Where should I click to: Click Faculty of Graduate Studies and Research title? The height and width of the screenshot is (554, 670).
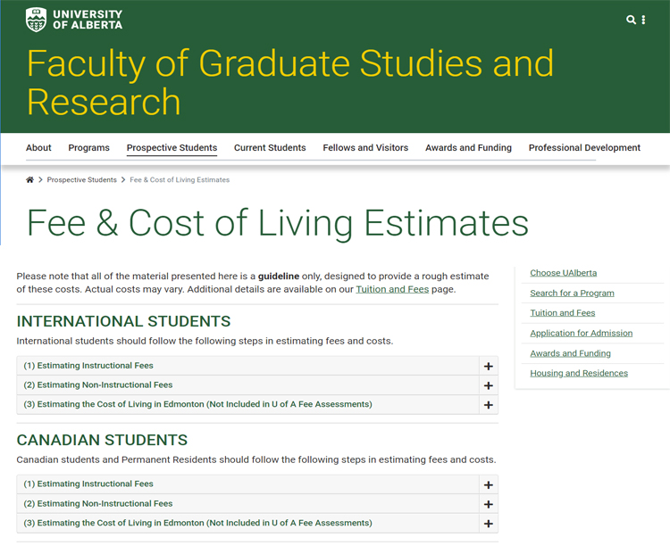click(x=290, y=82)
